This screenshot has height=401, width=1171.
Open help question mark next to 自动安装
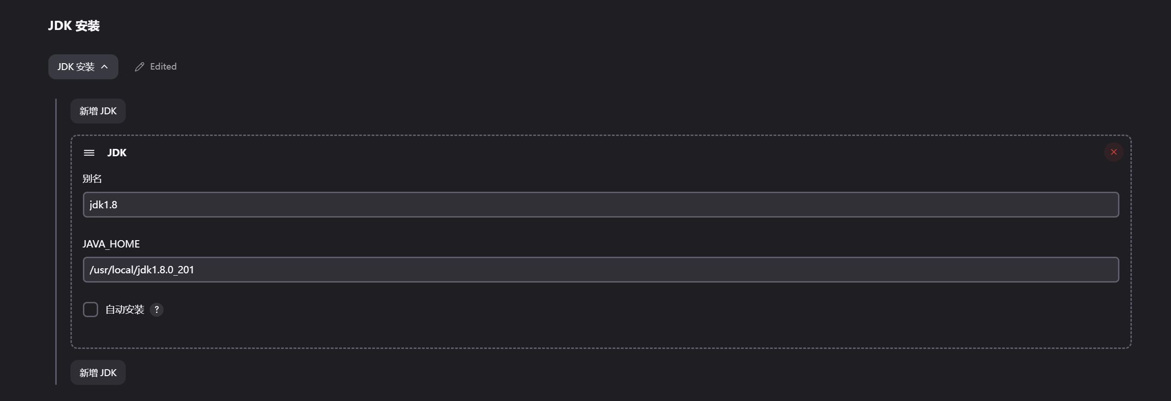pyautogui.click(x=157, y=310)
